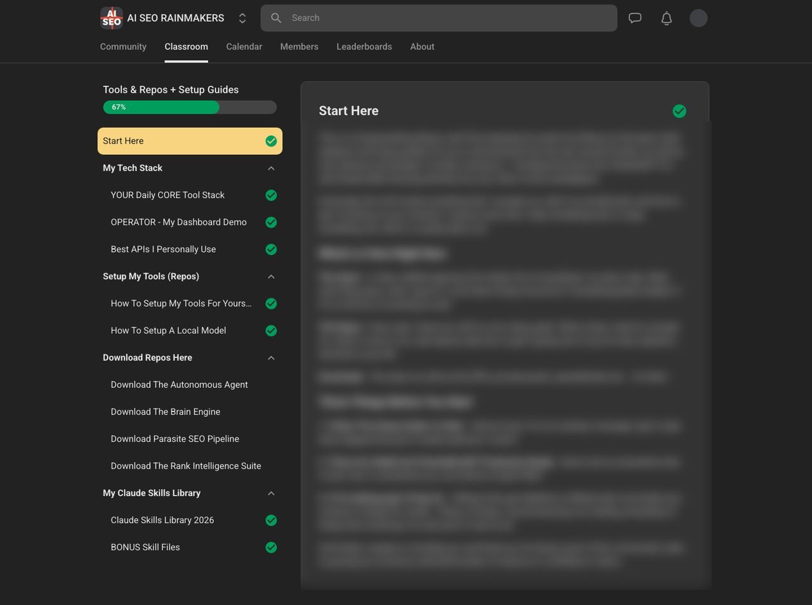Toggle check for YOUR Daily CORE Tool Stack

tap(271, 195)
